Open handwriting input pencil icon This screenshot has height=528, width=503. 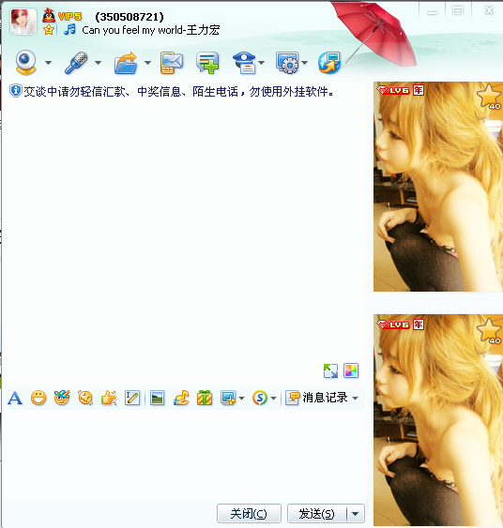132,398
